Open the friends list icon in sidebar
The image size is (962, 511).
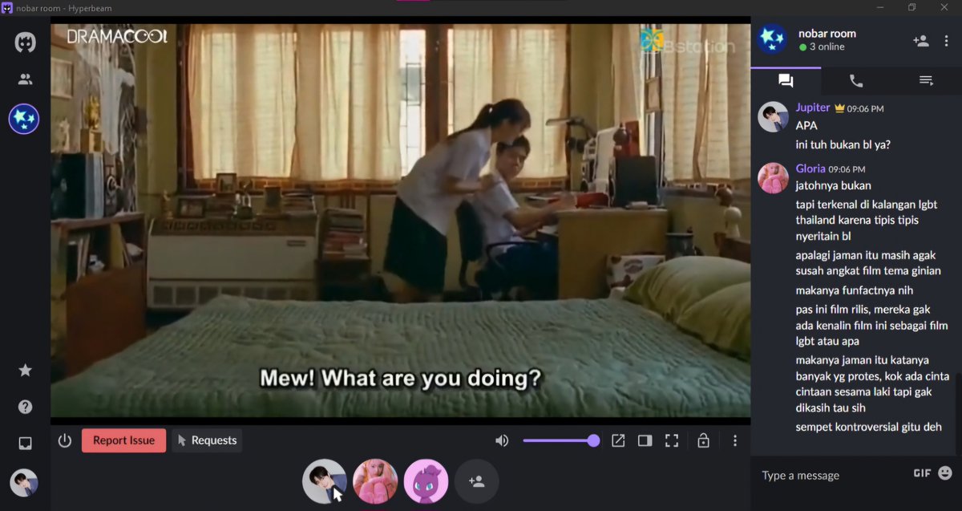[25, 79]
